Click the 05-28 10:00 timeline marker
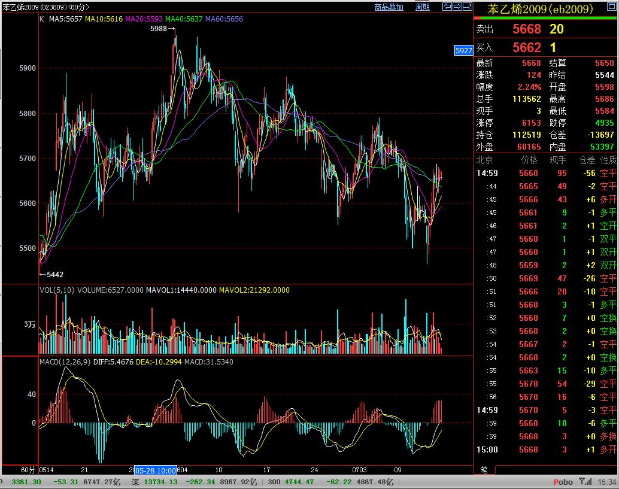This screenshot has width=619, height=489. (x=156, y=470)
